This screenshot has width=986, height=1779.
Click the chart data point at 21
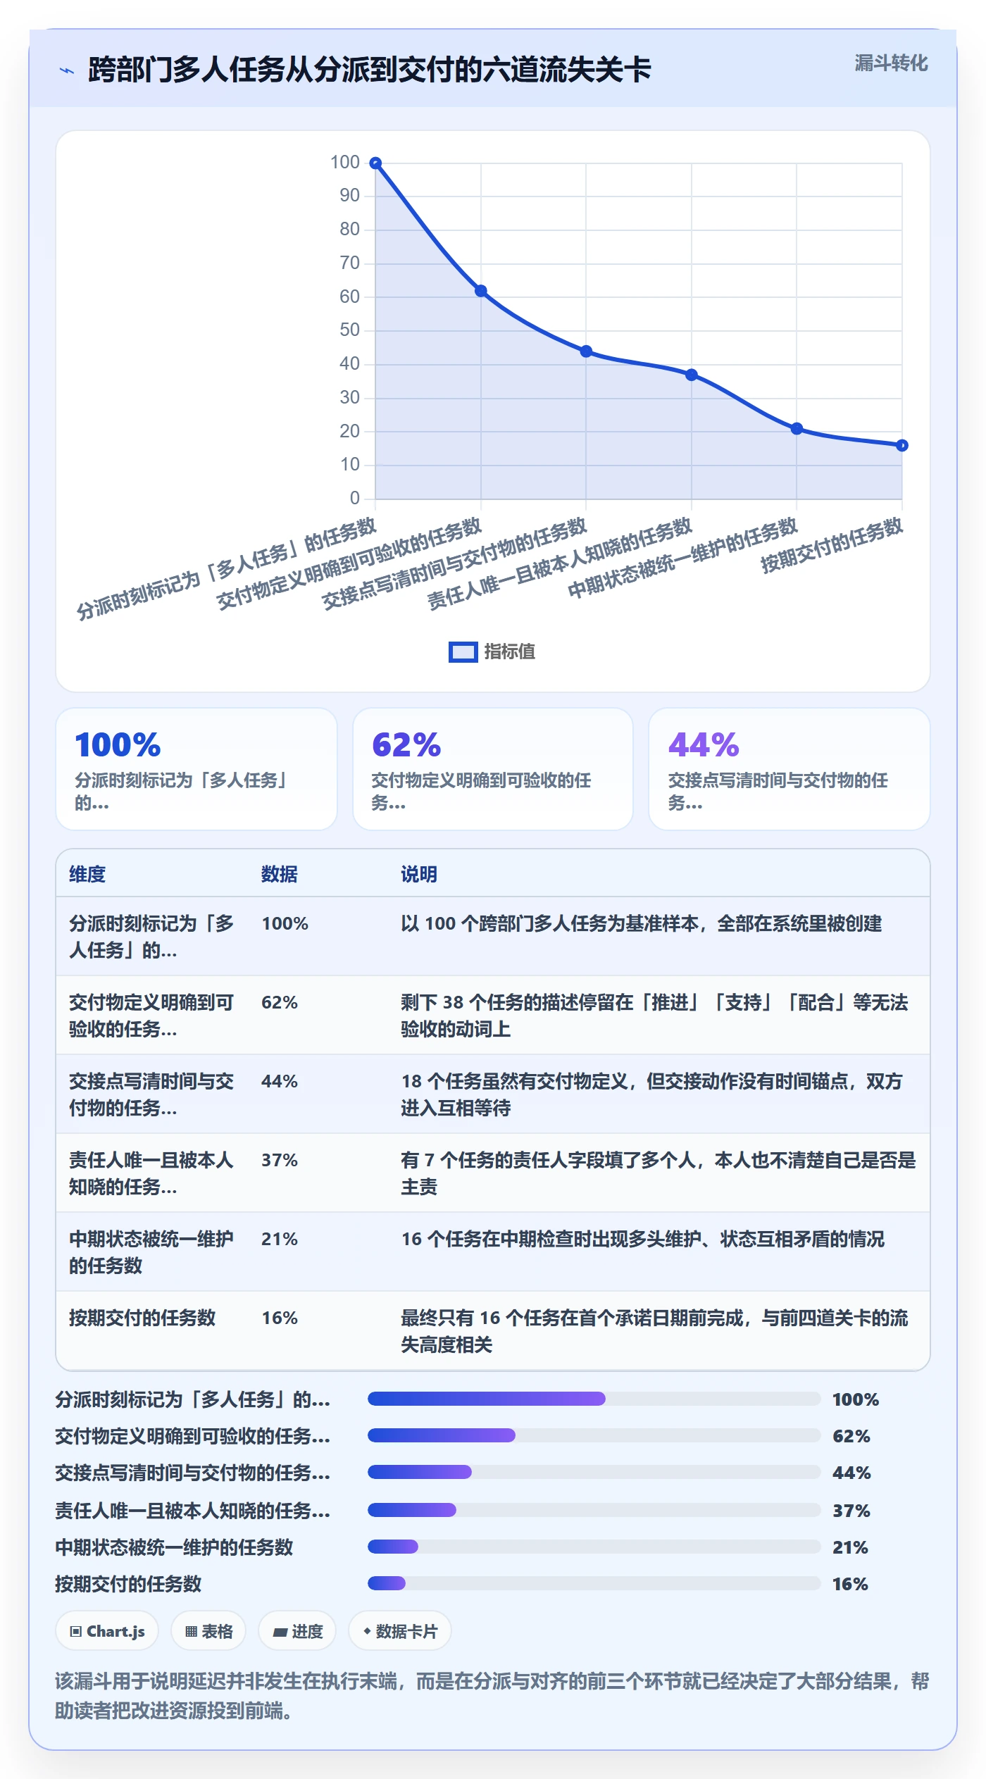tap(797, 429)
